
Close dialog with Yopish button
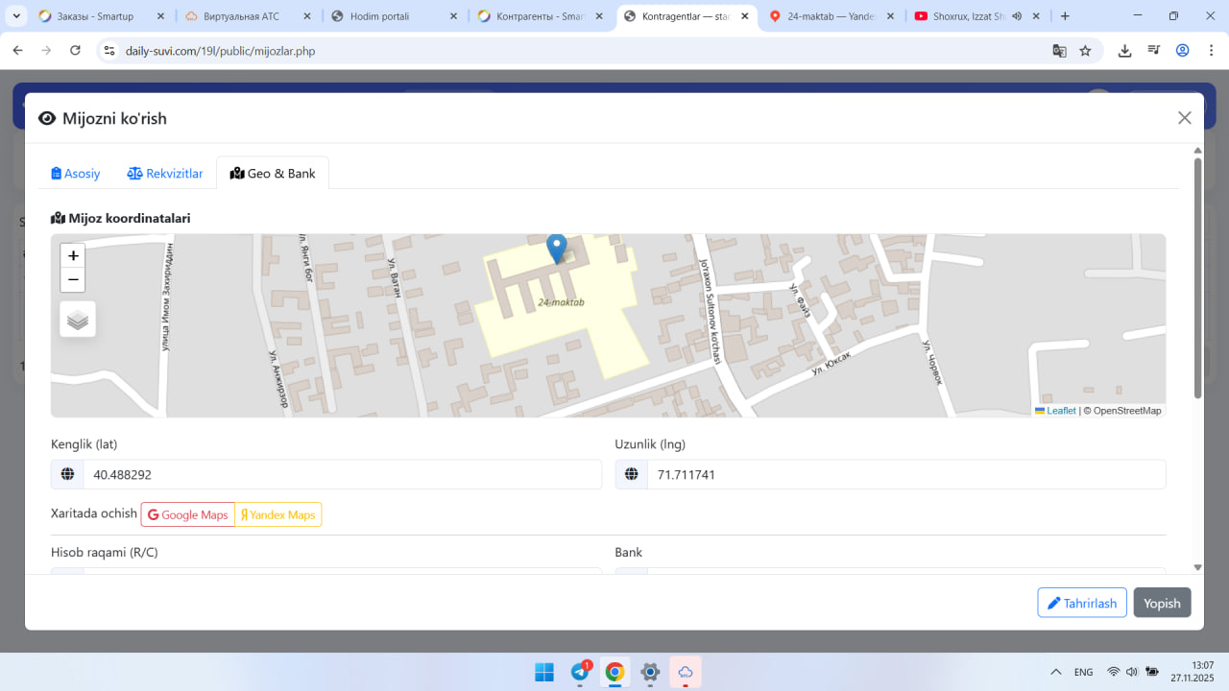coord(1162,603)
